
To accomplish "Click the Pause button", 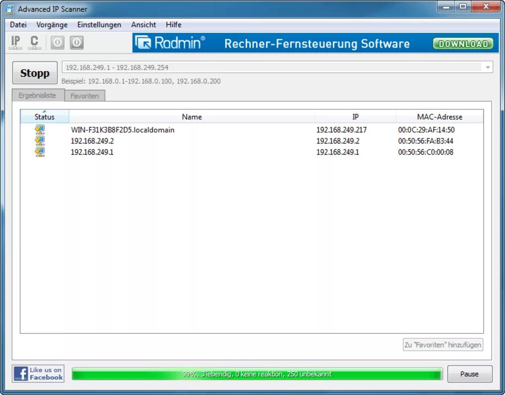I will [469, 374].
